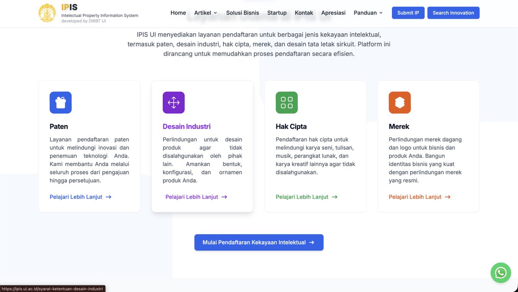Viewport: 518px width, 292px height.
Task: Follow Pelajari Lebih Lanjut link under Paten
Action: click(x=81, y=197)
